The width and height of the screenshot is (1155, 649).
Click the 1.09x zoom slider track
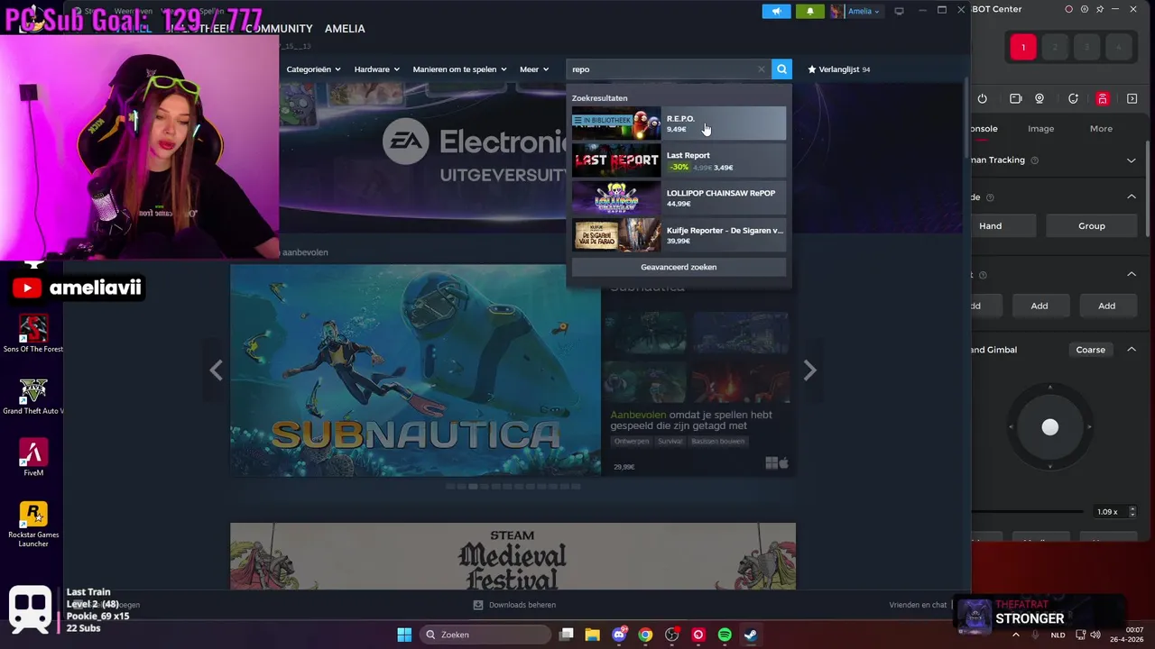[1029, 512]
